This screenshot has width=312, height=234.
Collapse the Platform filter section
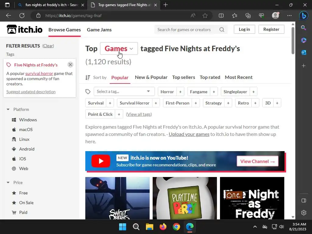8,109
